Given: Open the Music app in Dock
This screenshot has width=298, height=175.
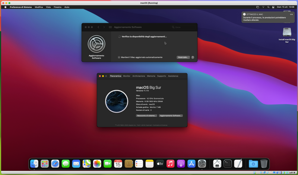Looking at the screenshot, I should tap(171, 164).
